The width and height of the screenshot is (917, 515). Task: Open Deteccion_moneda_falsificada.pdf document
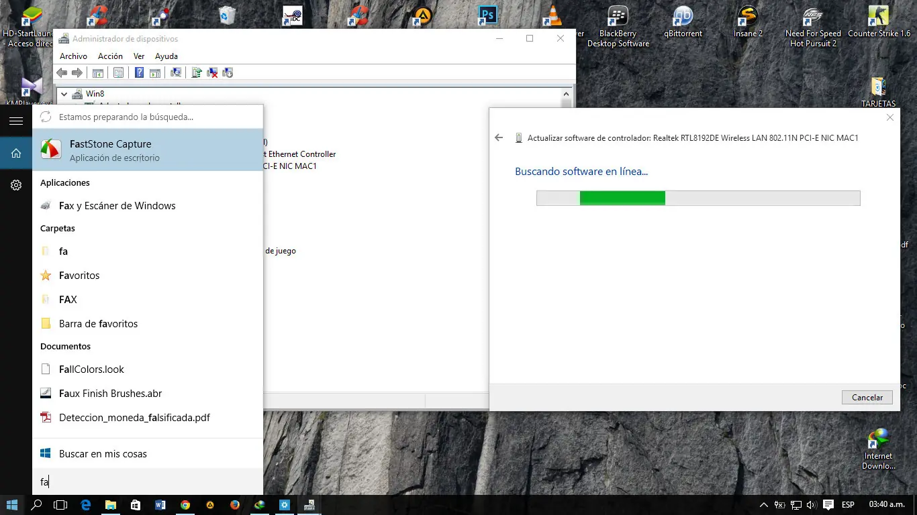pos(148,418)
